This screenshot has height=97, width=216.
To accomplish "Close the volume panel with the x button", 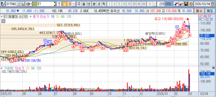I will tap(213, 68).
